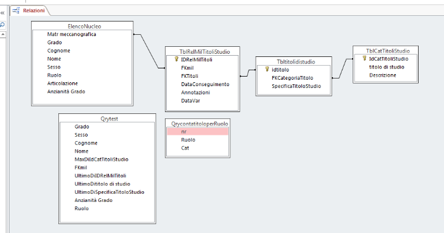This screenshot has height=233, width=444.
Task: Select Grado field in ElencoNucleo
Action: click(55, 42)
